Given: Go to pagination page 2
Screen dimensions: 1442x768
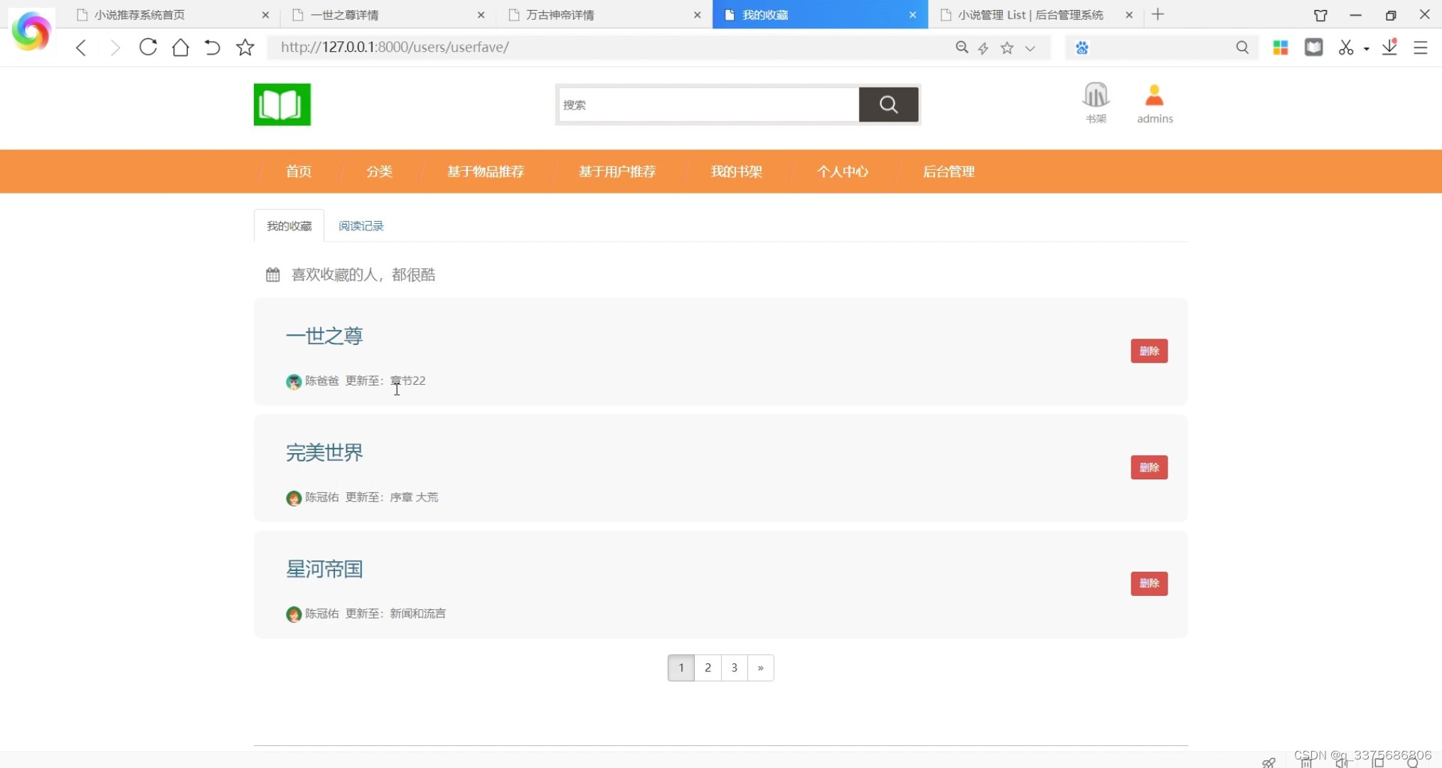Looking at the screenshot, I should point(707,668).
